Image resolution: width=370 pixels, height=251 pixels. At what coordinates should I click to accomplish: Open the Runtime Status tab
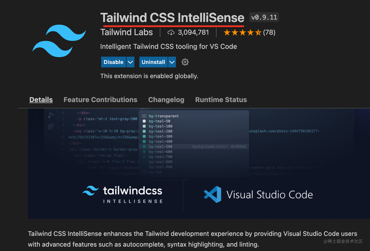(x=221, y=100)
